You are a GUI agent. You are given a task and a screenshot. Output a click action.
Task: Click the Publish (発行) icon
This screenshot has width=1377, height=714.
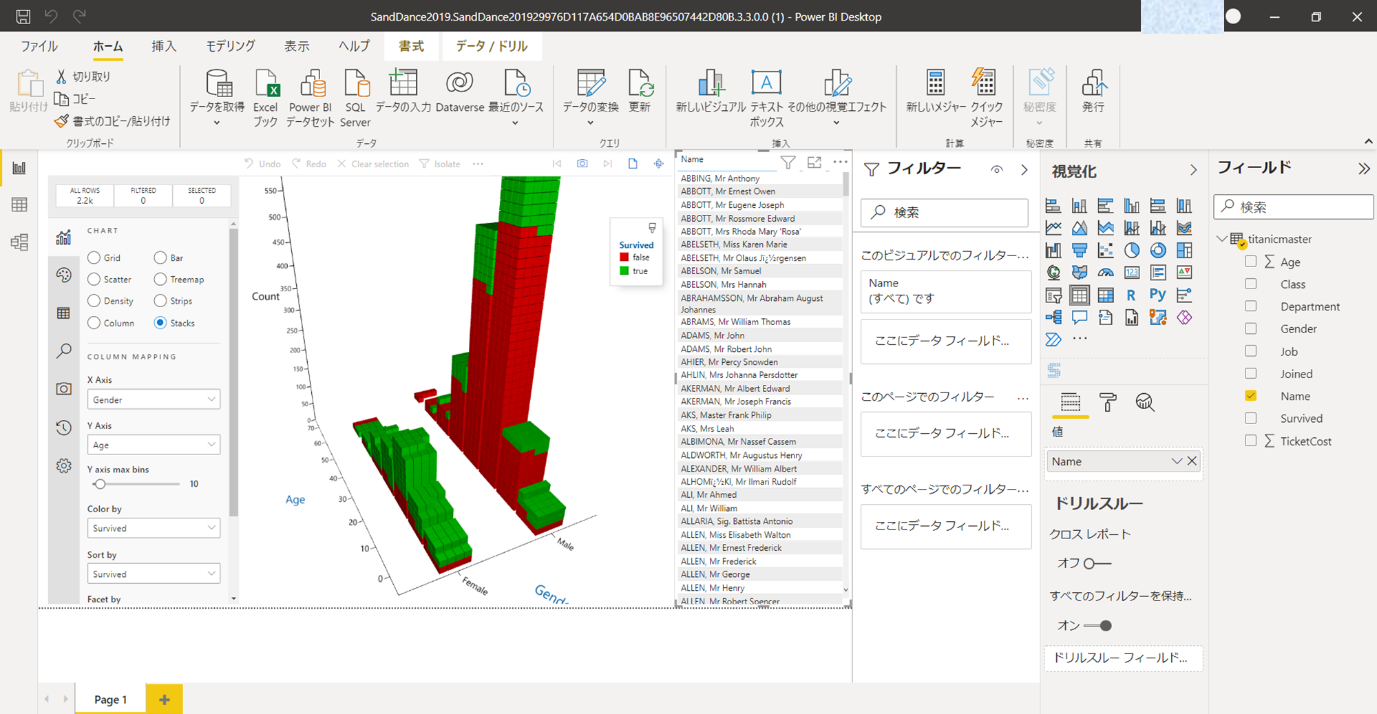(x=1093, y=83)
